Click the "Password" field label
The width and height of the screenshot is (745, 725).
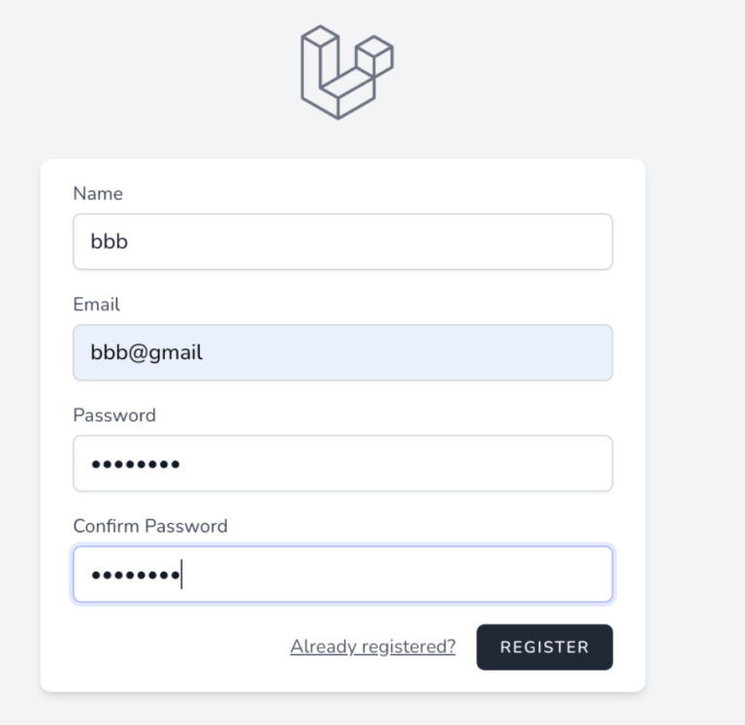pos(114,415)
